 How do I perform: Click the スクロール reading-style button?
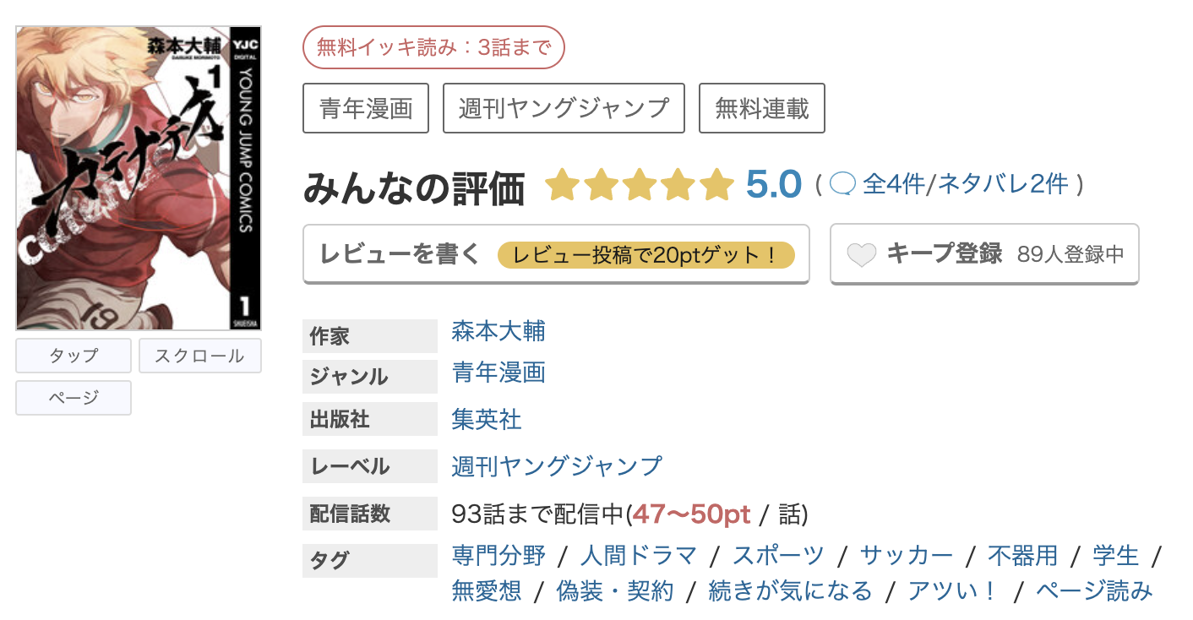point(199,355)
